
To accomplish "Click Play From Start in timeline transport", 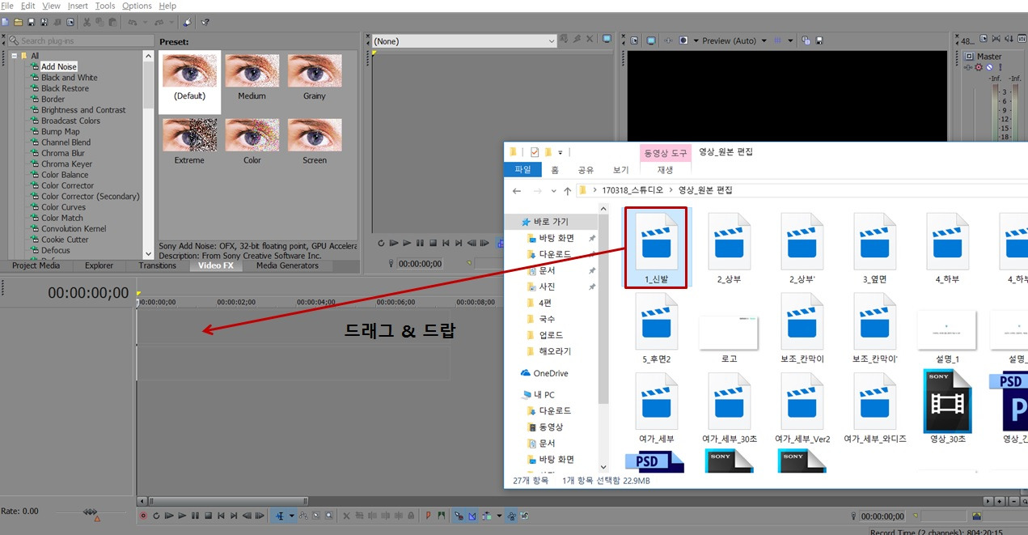I will click(x=169, y=516).
